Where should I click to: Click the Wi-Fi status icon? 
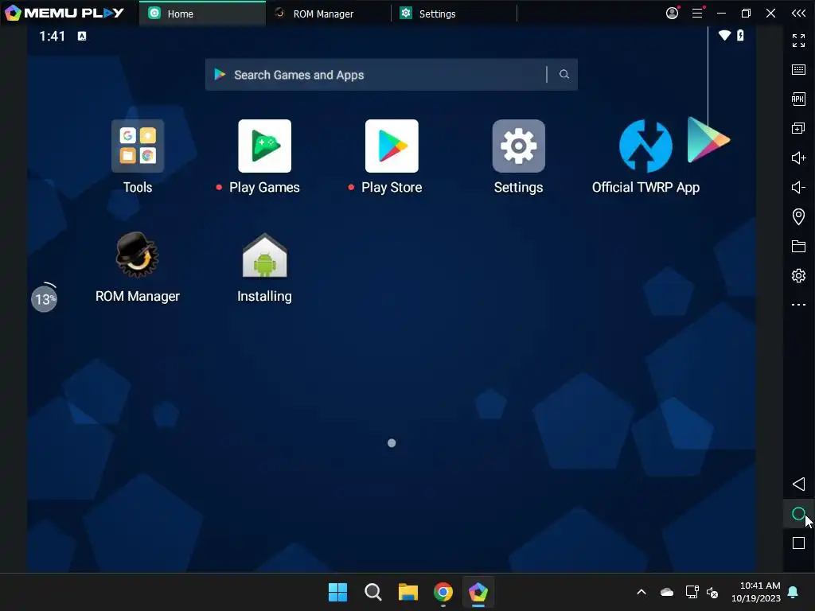pos(724,35)
